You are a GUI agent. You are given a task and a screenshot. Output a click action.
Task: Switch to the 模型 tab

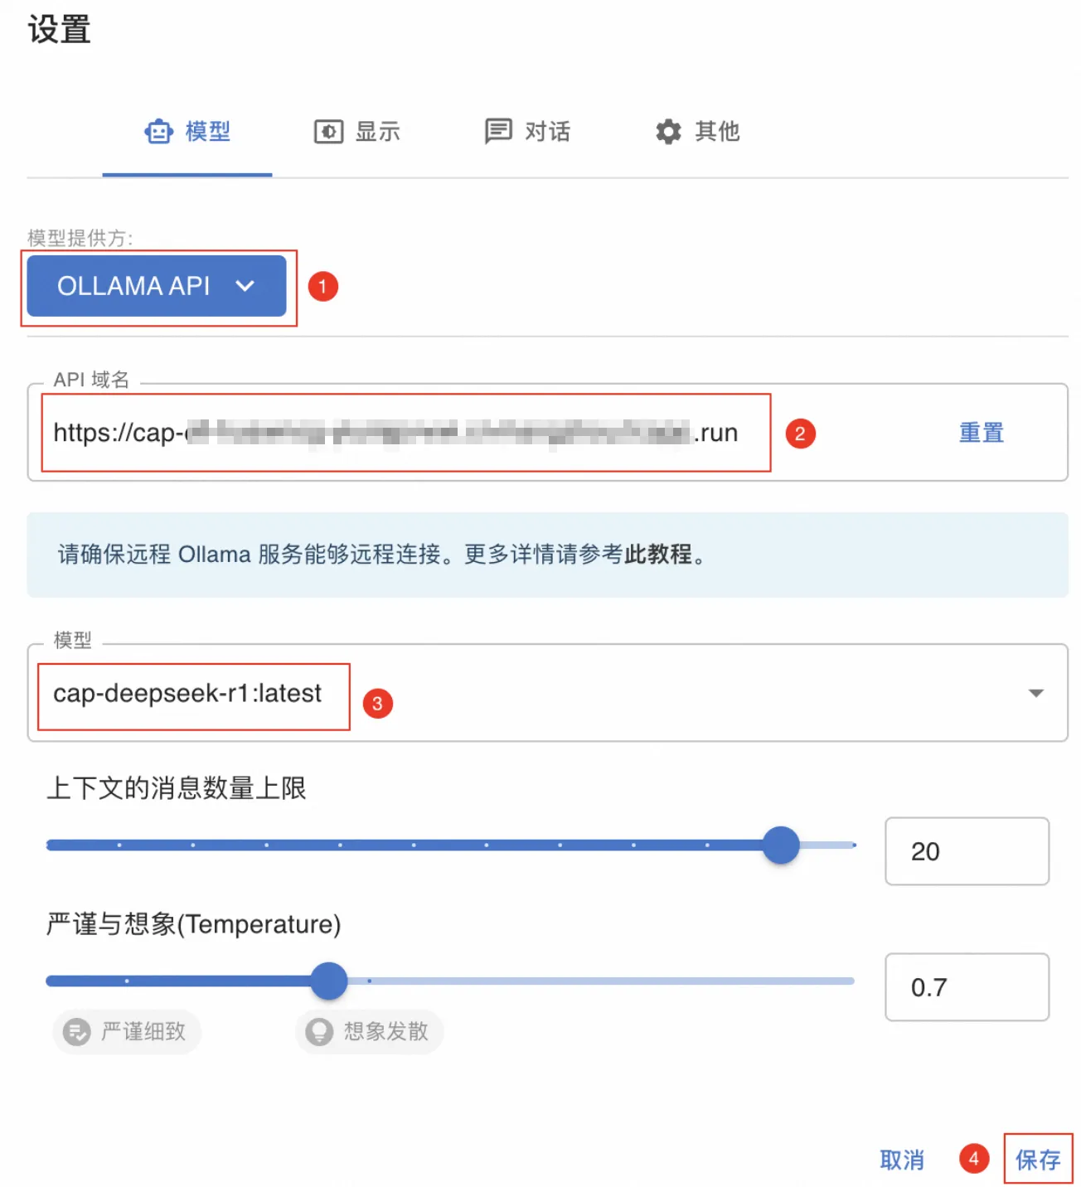click(x=187, y=132)
